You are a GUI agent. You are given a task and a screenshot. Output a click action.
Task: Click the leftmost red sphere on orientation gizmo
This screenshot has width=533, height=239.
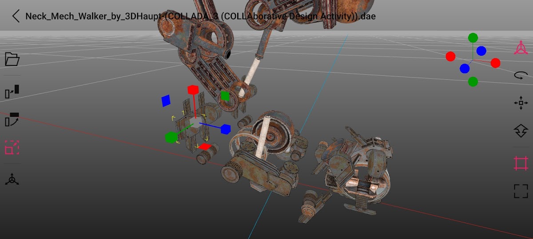pyautogui.click(x=450, y=56)
